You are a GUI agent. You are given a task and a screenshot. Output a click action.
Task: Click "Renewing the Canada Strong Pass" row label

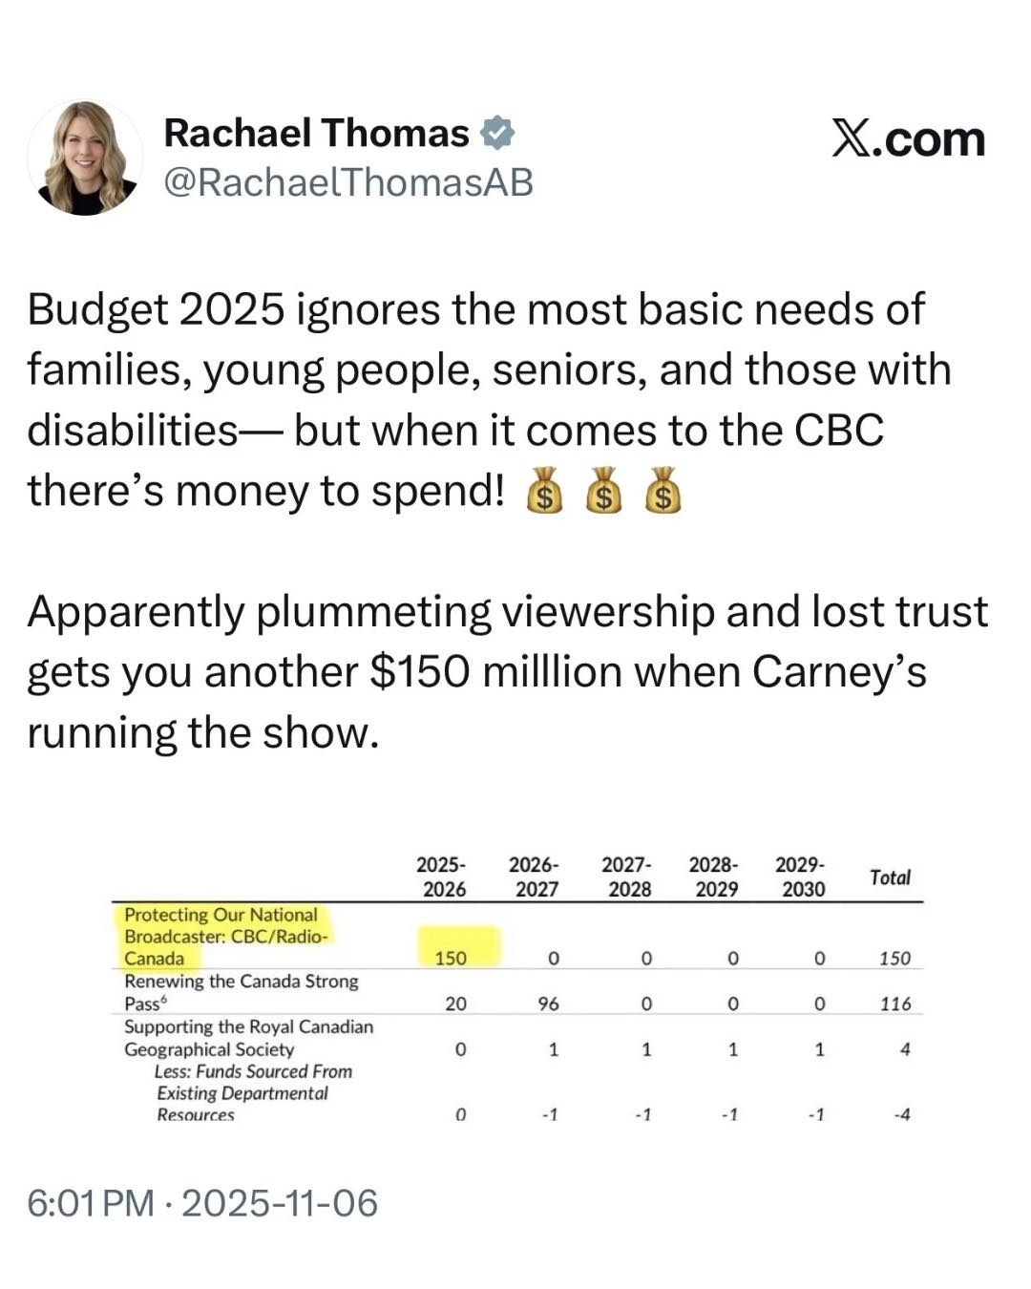(x=241, y=992)
